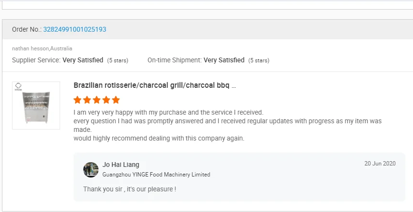
Task: Click the second orange rating star
Action: [x=87, y=100]
